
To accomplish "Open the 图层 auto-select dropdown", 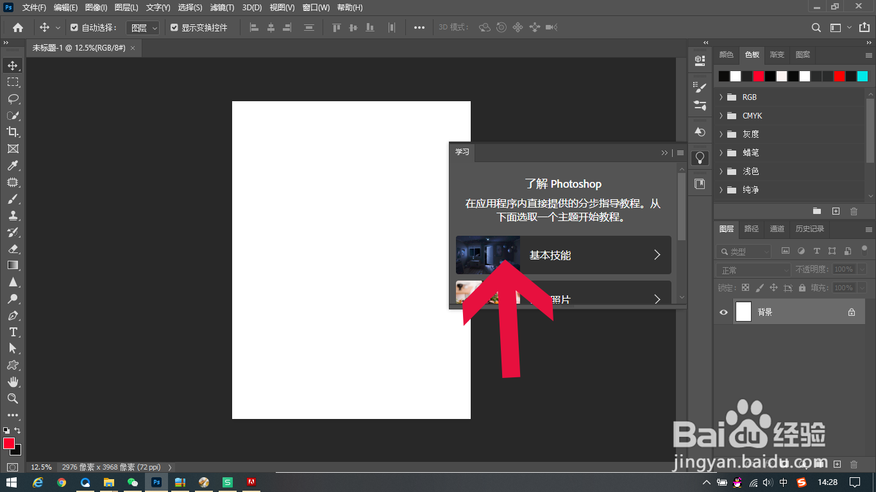I will (x=142, y=28).
